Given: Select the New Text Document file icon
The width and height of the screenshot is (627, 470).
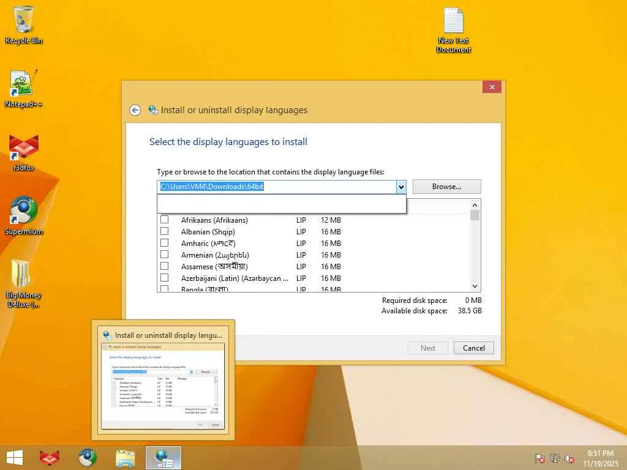Looking at the screenshot, I should [454, 30].
